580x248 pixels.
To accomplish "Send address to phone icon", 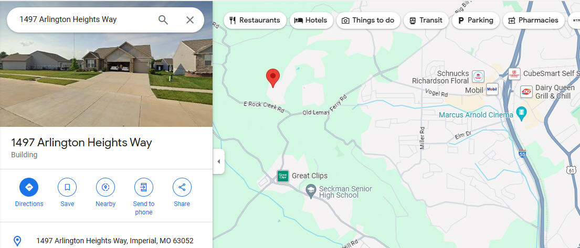I will tap(143, 187).
